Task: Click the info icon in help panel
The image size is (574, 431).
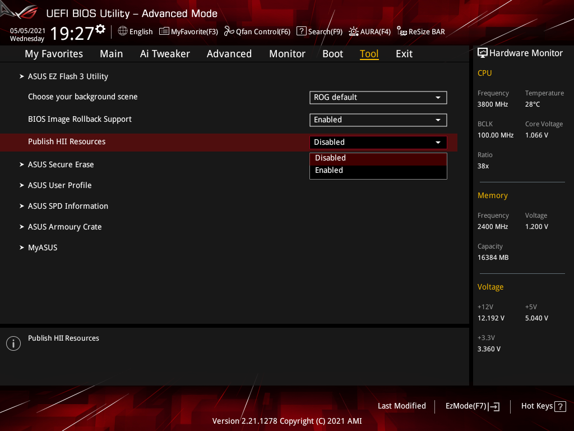Action: coord(13,343)
